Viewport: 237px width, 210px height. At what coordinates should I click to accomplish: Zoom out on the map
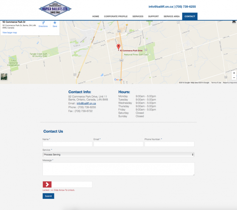[234, 78]
